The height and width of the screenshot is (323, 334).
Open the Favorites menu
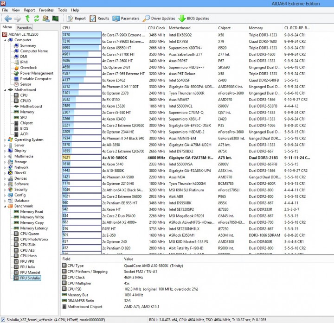[46, 10]
